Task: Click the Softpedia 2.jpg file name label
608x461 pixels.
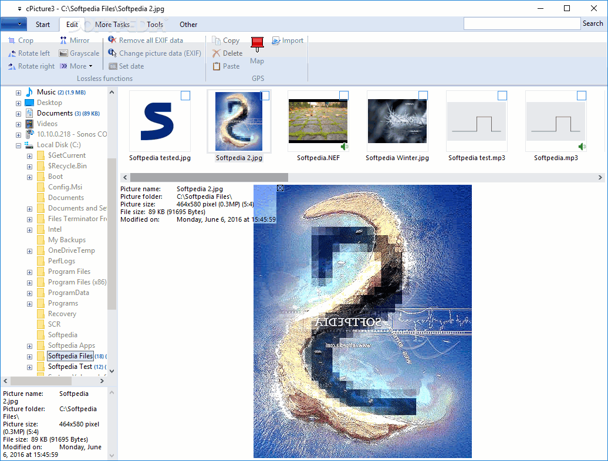Action: [239, 158]
